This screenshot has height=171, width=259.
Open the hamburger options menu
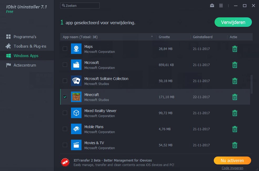pyautogui.click(x=221, y=6)
